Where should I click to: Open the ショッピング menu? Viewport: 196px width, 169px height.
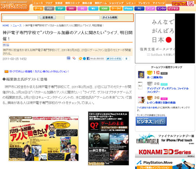[116, 3]
